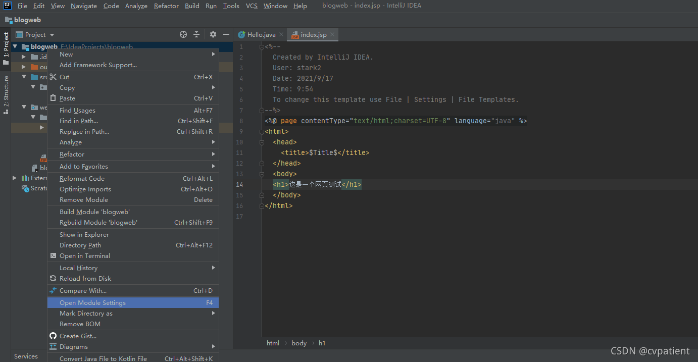
Task: Select Find Usages from context menu
Action: tap(133, 110)
